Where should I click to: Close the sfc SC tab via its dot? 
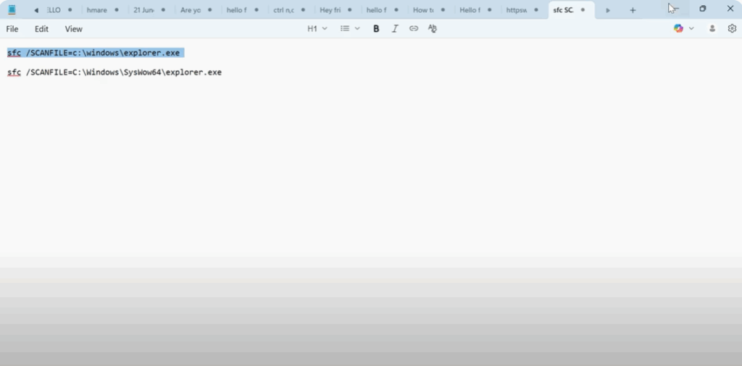click(x=583, y=10)
